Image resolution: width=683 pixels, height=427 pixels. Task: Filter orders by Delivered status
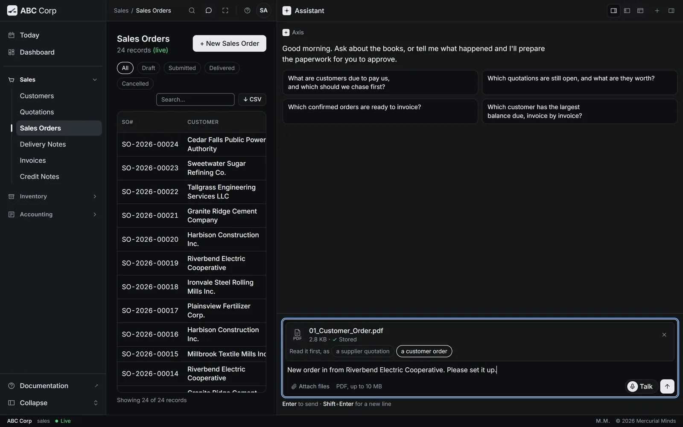pyautogui.click(x=222, y=68)
